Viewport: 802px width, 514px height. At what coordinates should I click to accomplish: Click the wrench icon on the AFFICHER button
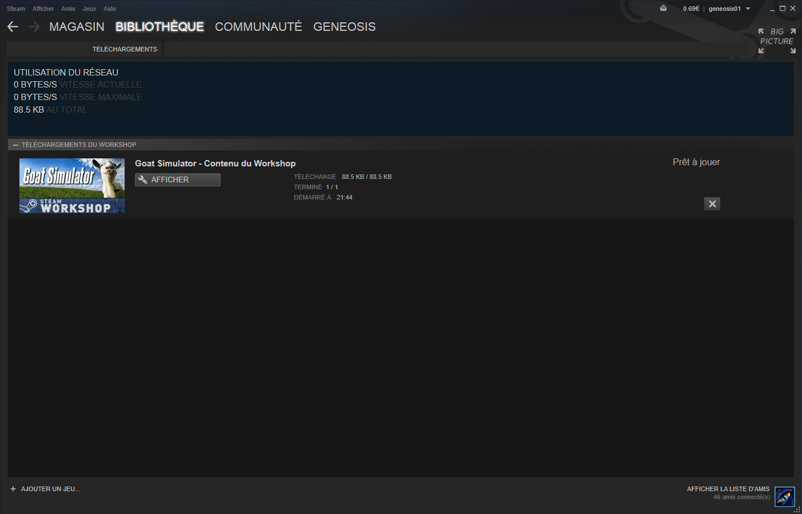click(x=143, y=180)
